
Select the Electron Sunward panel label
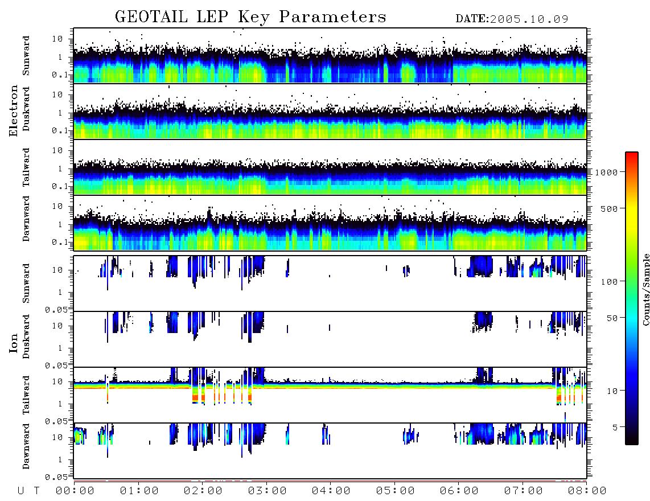click(26, 56)
